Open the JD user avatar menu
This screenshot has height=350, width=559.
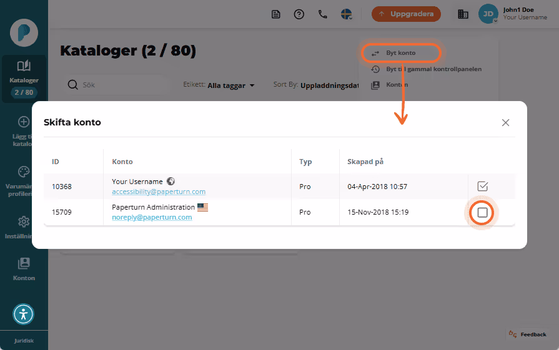(488, 14)
